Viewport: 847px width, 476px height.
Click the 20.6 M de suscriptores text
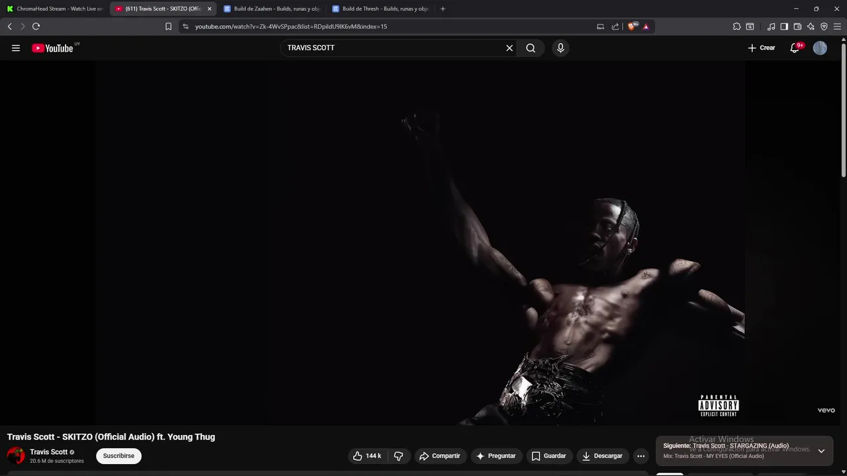click(x=57, y=461)
